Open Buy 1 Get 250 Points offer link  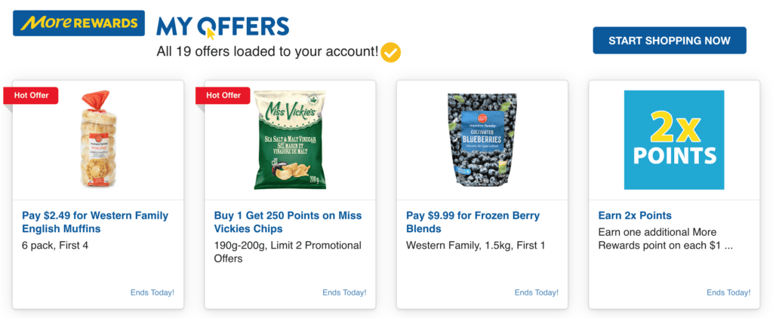tap(286, 222)
